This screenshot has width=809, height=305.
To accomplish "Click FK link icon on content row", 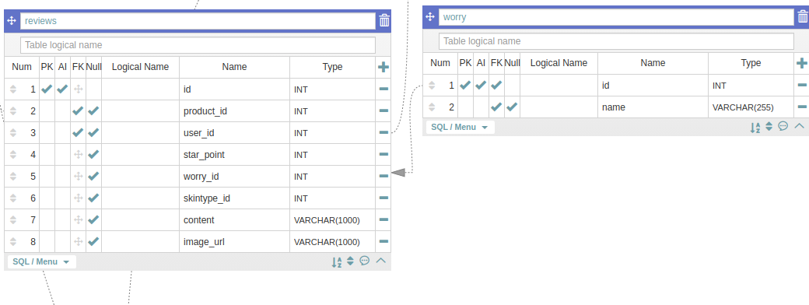I will tap(79, 219).
